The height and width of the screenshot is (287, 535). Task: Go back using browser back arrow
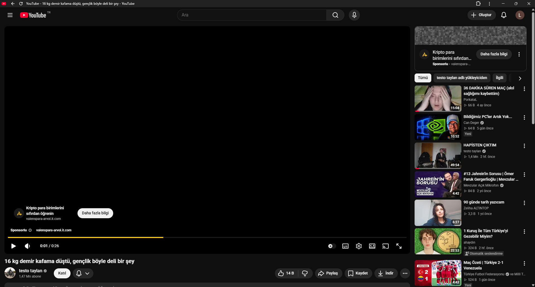(x=13, y=4)
